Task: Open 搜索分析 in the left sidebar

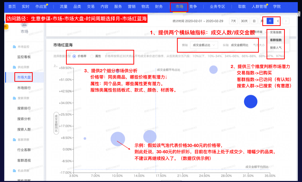Action: pyautogui.click(x=24, y=119)
